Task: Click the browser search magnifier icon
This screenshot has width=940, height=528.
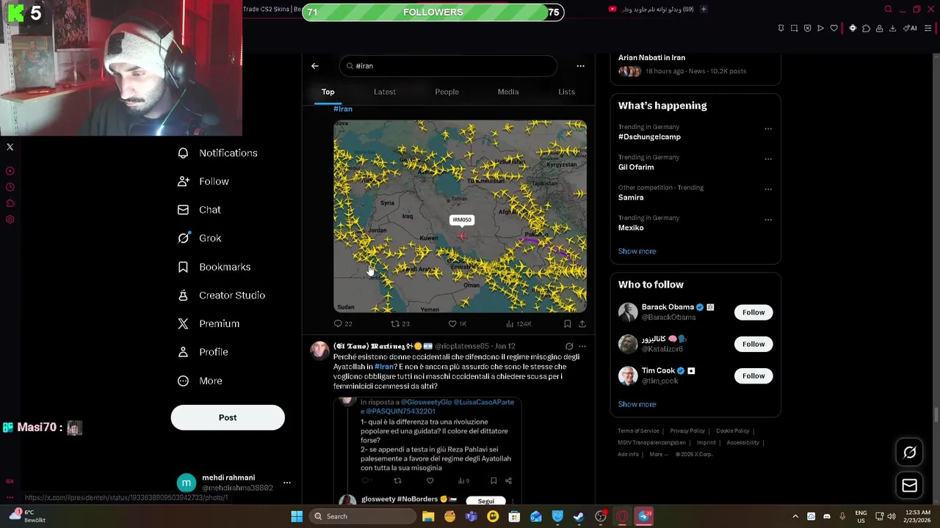Action: point(888,10)
